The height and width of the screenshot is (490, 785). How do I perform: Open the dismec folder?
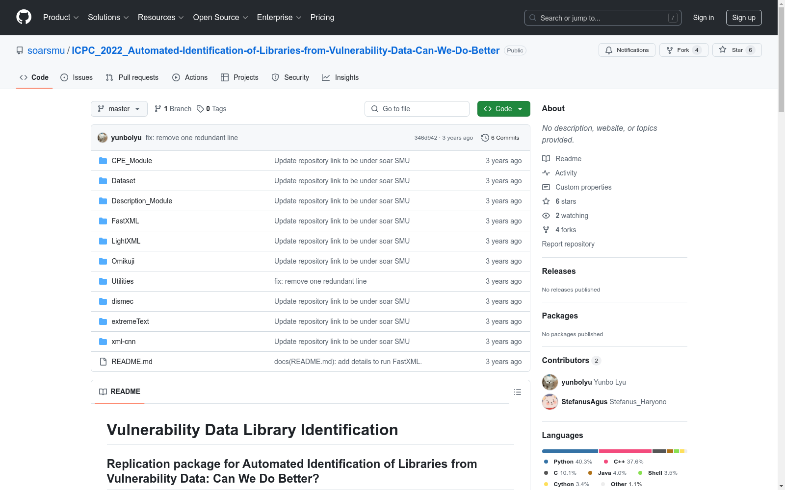point(122,301)
